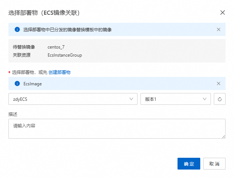Click the EcsImage banner text

tap(32, 84)
